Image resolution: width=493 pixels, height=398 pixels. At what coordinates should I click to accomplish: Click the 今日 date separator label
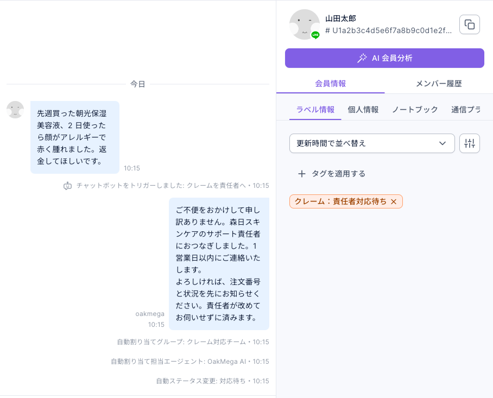[x=138, y=84]
